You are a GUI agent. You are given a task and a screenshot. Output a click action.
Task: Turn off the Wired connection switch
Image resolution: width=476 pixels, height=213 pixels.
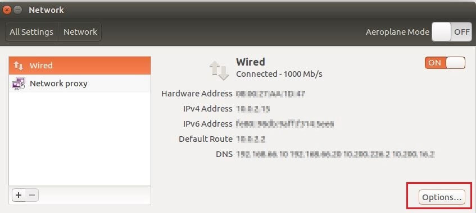445,63
